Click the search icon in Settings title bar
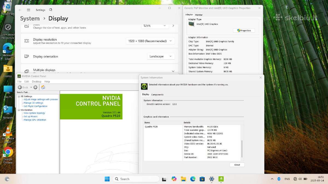This screenshot has width=328, height=184. (51, 10)
